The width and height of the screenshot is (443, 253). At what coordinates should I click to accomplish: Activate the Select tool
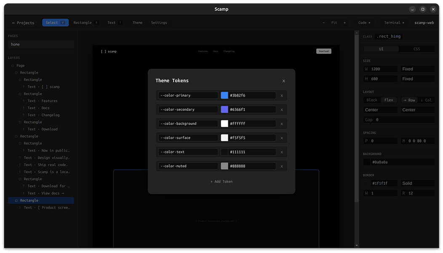[x=56, y=23]
